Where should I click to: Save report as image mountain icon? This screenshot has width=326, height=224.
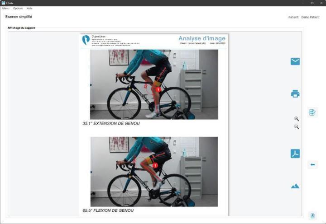pos(295,186)
